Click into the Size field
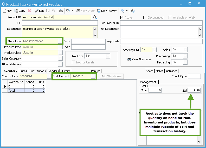Screen dimensions: 206x148 (x=88, y=47)
